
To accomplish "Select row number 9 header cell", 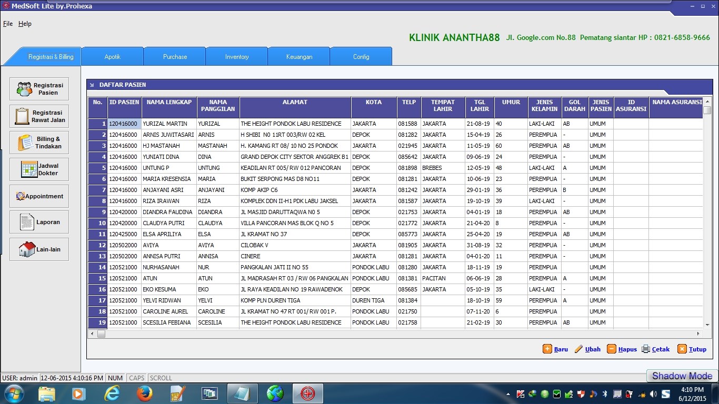I will tap(98, 212).
